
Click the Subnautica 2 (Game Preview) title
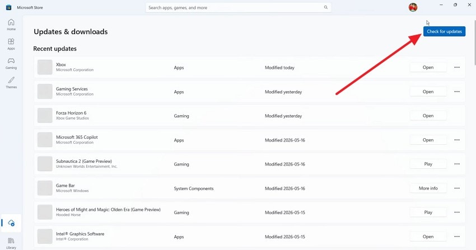84,161
